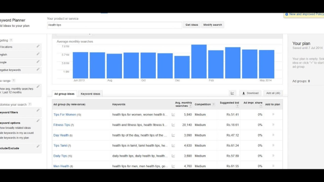Viewport: 324px width, 182px height.
Task: Open Suggested bid help icon
Action: (x=237, y=106)
